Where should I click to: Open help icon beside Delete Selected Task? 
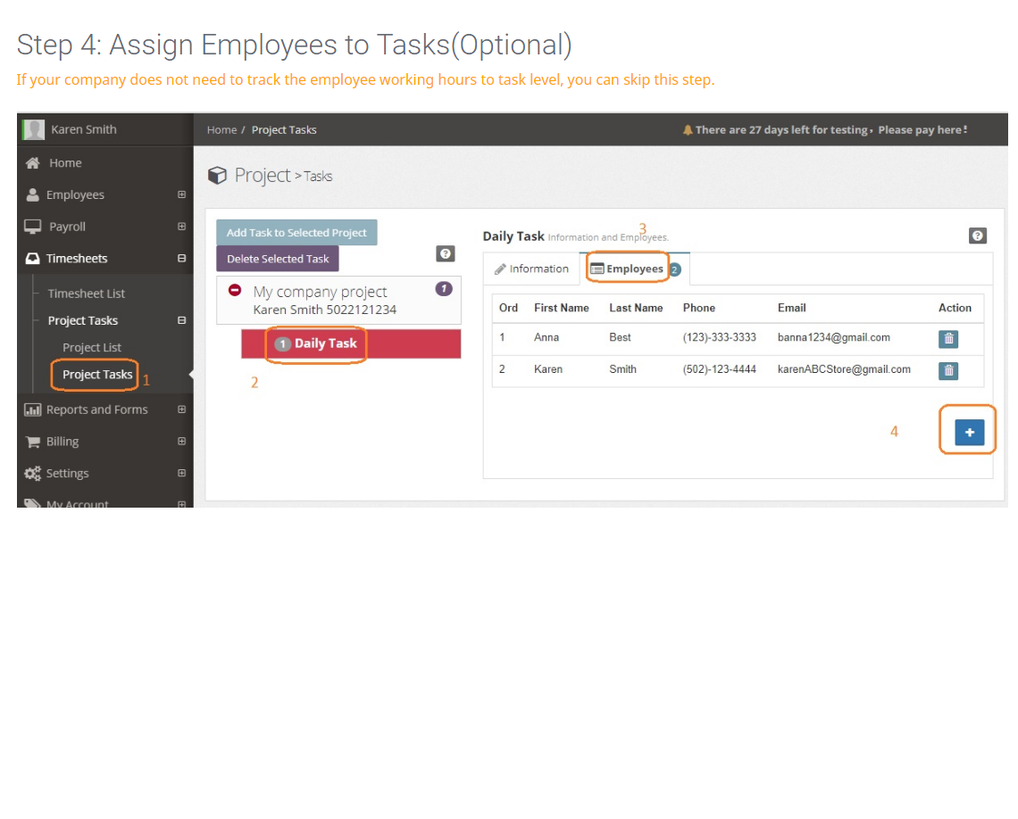tap(446, 253)
